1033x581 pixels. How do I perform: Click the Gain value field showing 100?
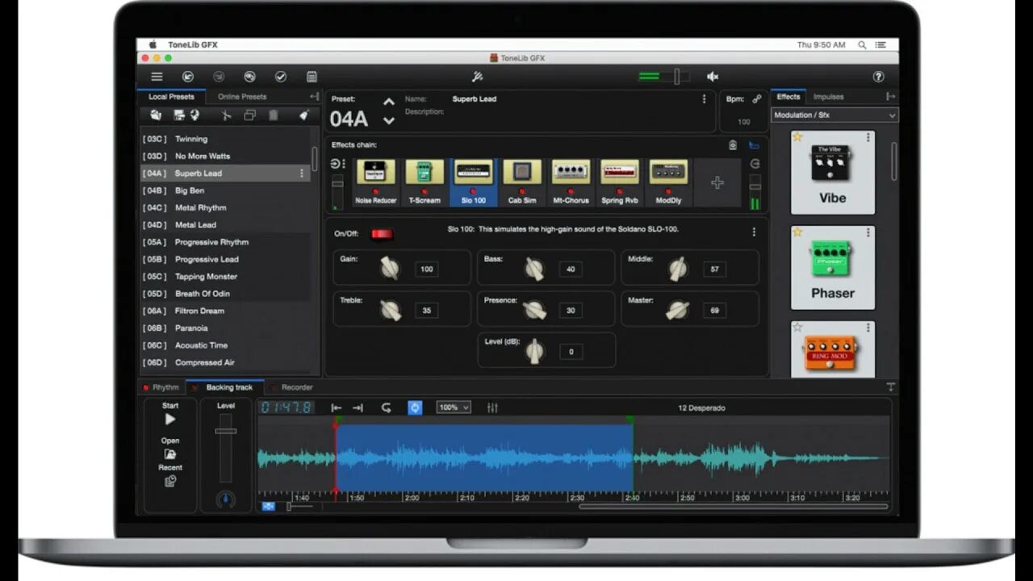427,269
